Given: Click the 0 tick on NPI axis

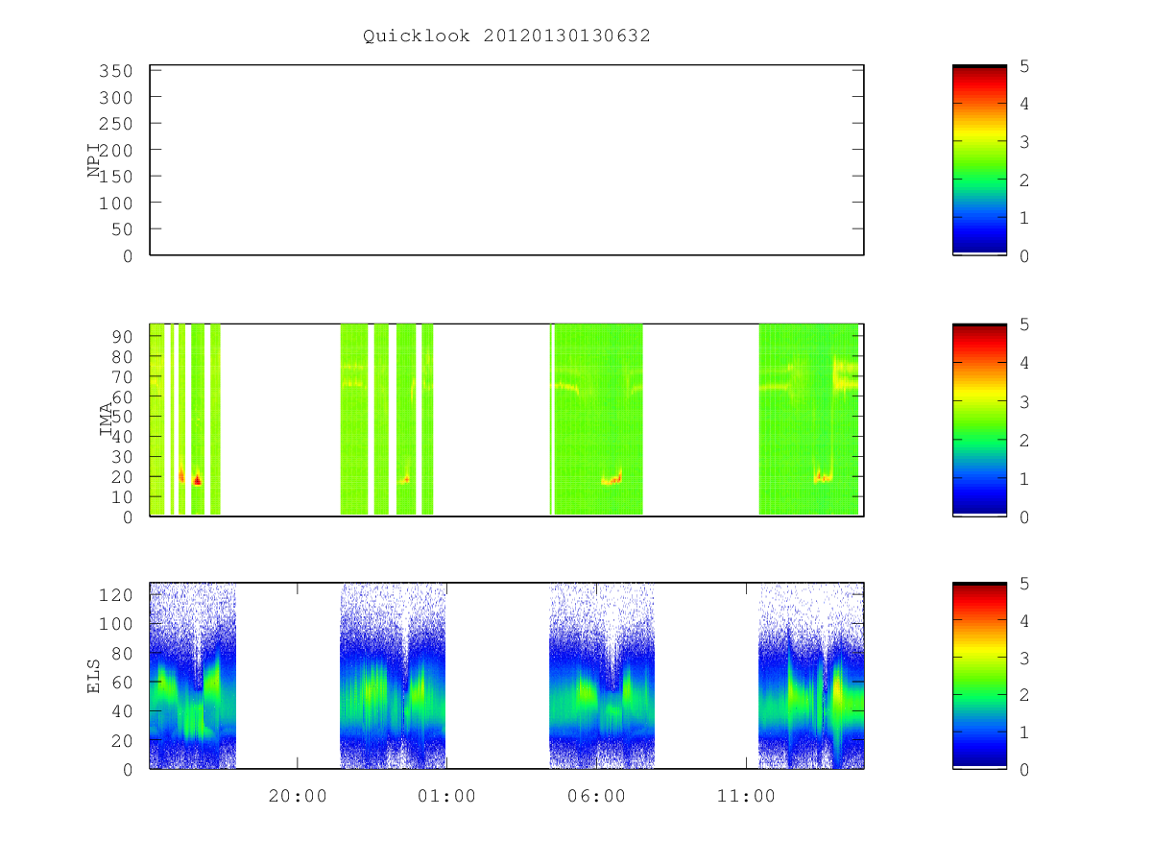Looking at the screenshot, I should (129, 255).
